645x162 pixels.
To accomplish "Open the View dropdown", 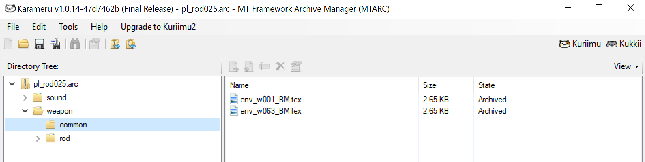I will coord(626,66).
